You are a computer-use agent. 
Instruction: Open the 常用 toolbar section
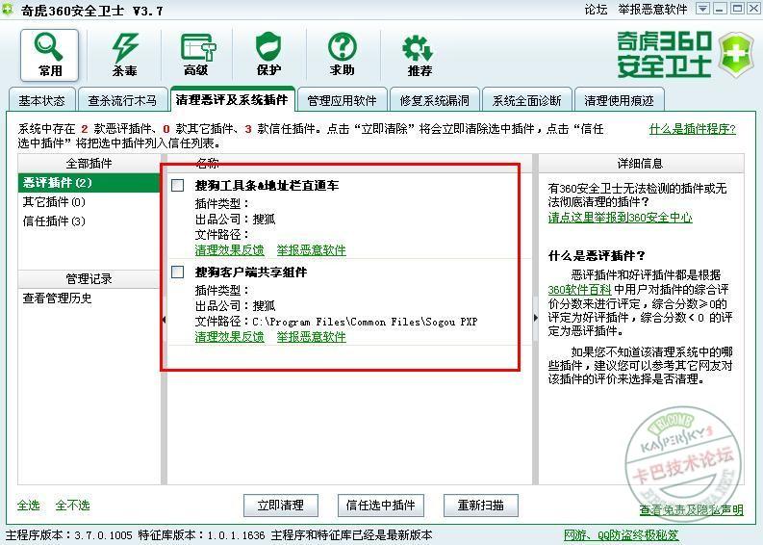(50, 55)
